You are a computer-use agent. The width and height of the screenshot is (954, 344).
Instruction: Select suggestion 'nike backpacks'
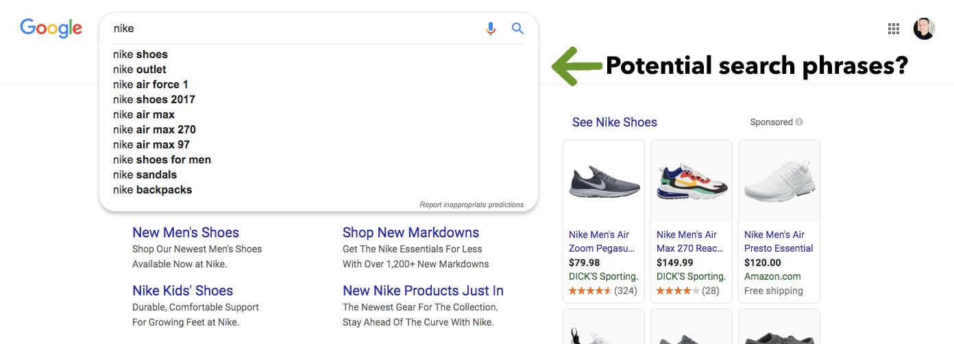152,189
